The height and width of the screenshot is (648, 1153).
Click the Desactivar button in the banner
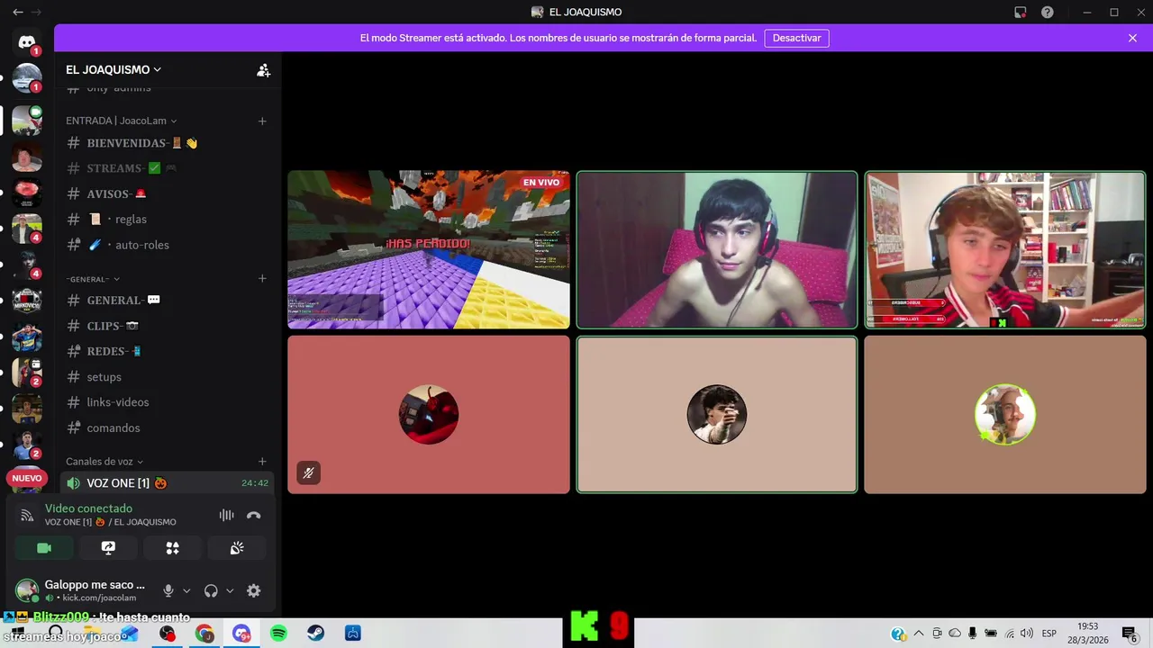[797, 38]
